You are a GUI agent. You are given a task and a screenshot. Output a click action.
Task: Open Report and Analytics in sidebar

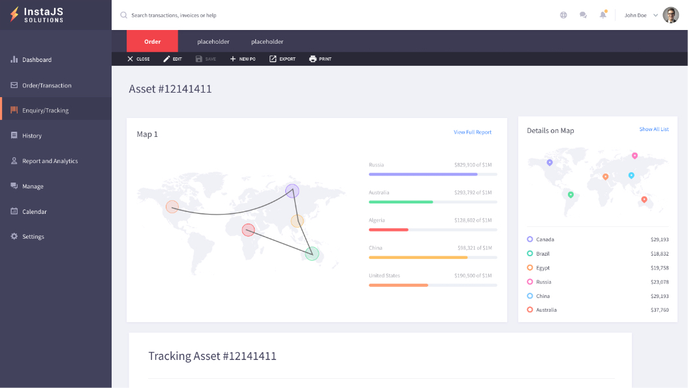[50, 161]
